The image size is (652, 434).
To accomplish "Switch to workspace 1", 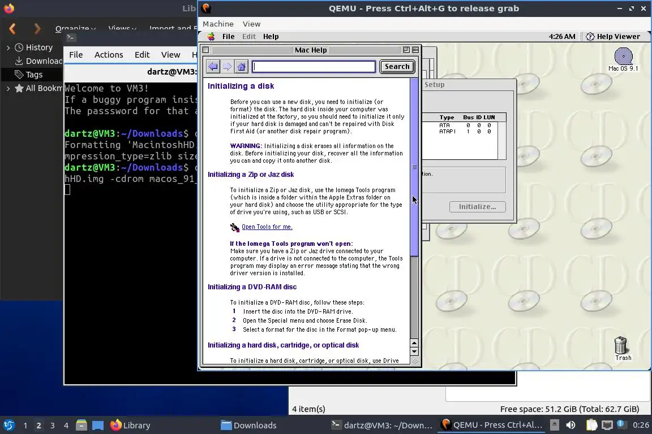I will point(25,426).
